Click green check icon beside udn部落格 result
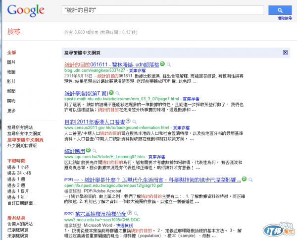297x240 pixels. tap(162, 64)
